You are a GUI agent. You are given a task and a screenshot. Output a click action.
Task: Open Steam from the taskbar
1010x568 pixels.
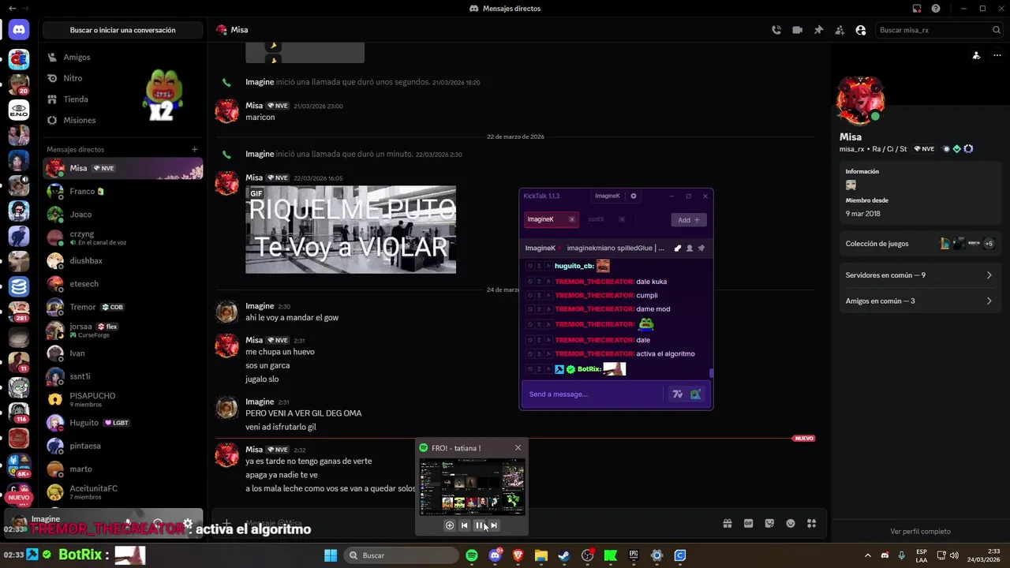tap(564, 555)
